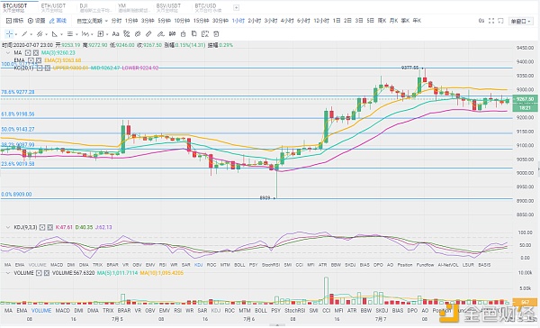Collapse the MA indicator legend chevron
Image resolution: width=540 pixels, height=328 pixels.
point(8,53)
